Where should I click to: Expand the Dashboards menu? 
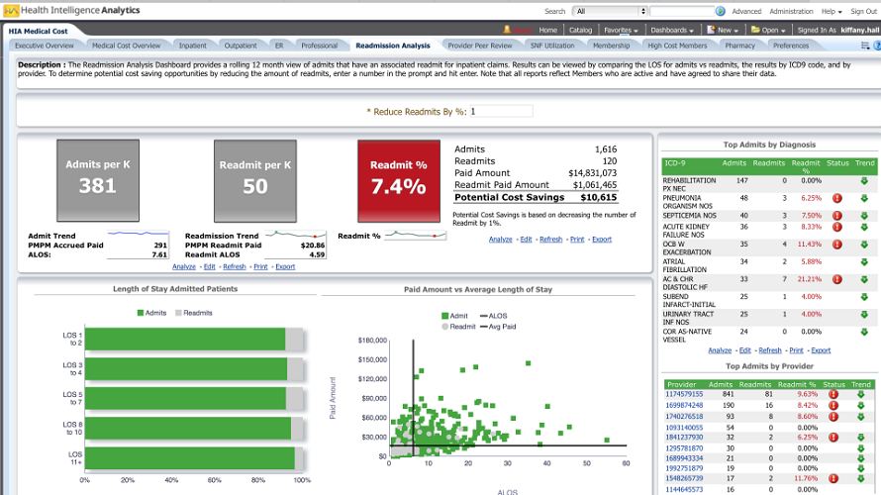pyautogui.click(x=672, y=31)
